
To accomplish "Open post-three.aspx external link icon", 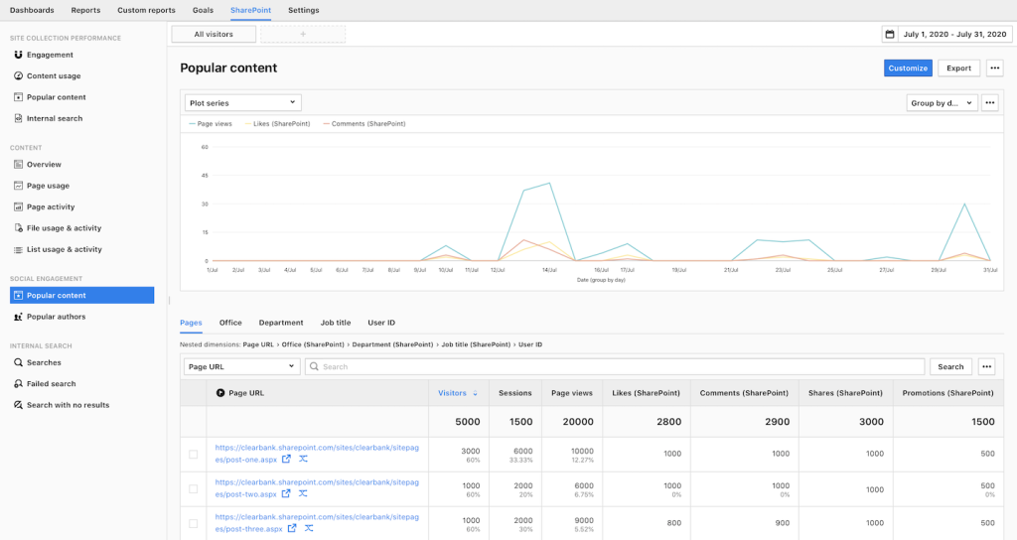I will [x=292, y=528].
